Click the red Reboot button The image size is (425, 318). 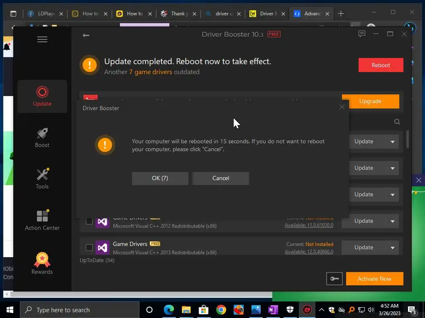(x=381, y=65)
